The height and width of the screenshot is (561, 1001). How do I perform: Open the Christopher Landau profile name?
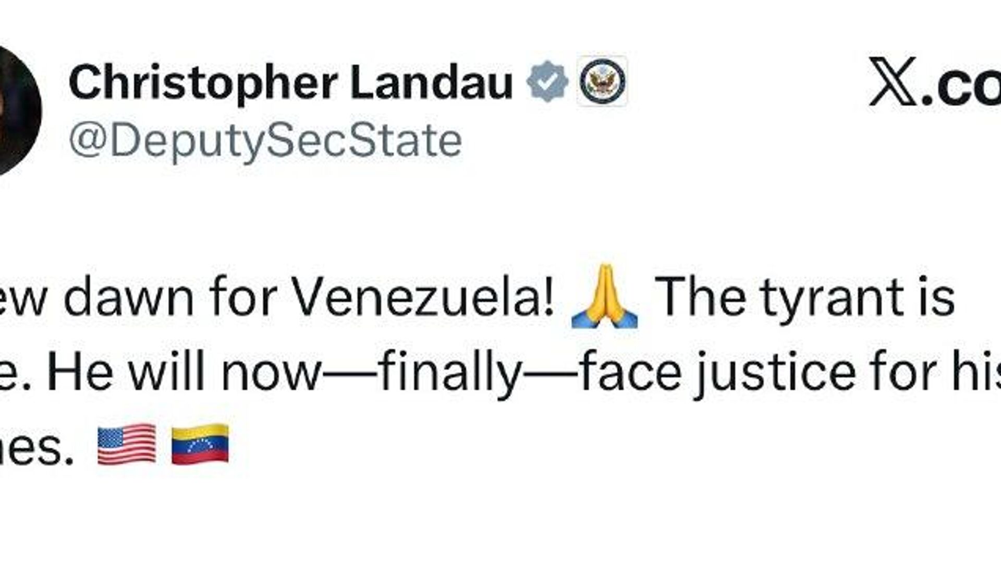[291, 83]
